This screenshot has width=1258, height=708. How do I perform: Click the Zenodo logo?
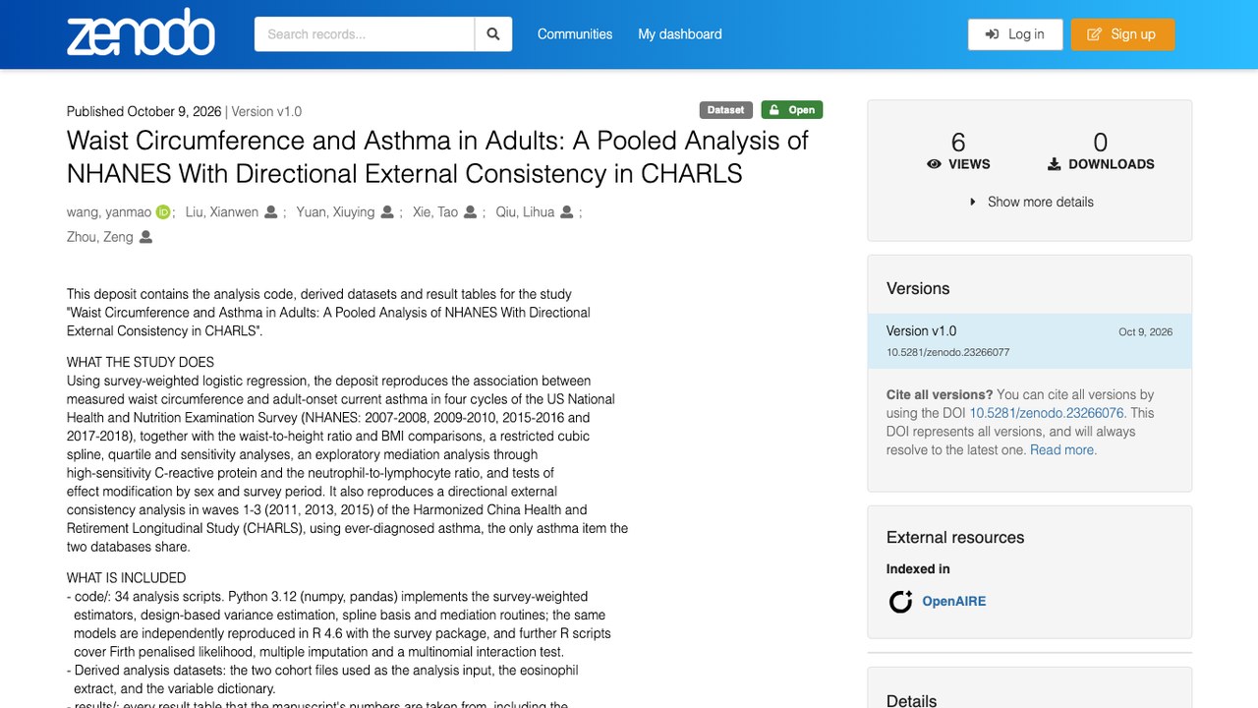pos(141,32)
